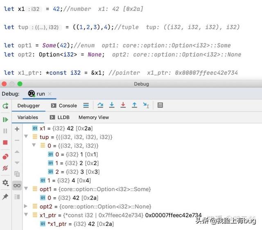This screenshot has height=230, width=262.
Task: Select row 0 = {i32} 1 [0x1]
Action: coord(73,155)
